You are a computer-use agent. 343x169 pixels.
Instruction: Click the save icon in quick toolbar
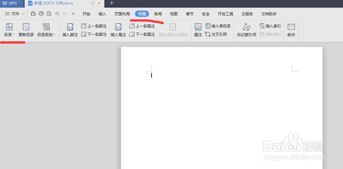click(33, 14)
